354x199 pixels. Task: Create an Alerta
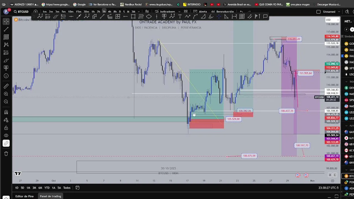click(200, 12)
